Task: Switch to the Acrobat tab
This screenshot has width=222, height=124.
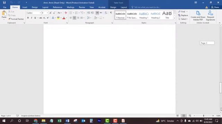Action: [x=102, y=7]
